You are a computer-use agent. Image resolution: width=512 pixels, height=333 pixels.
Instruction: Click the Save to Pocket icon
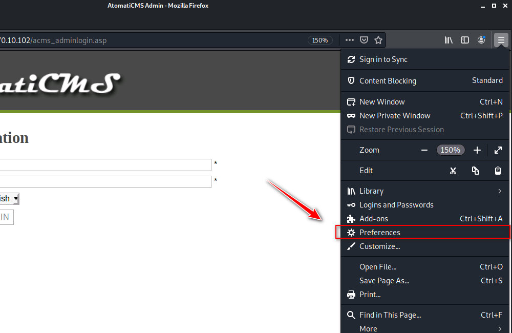[364, 40]
